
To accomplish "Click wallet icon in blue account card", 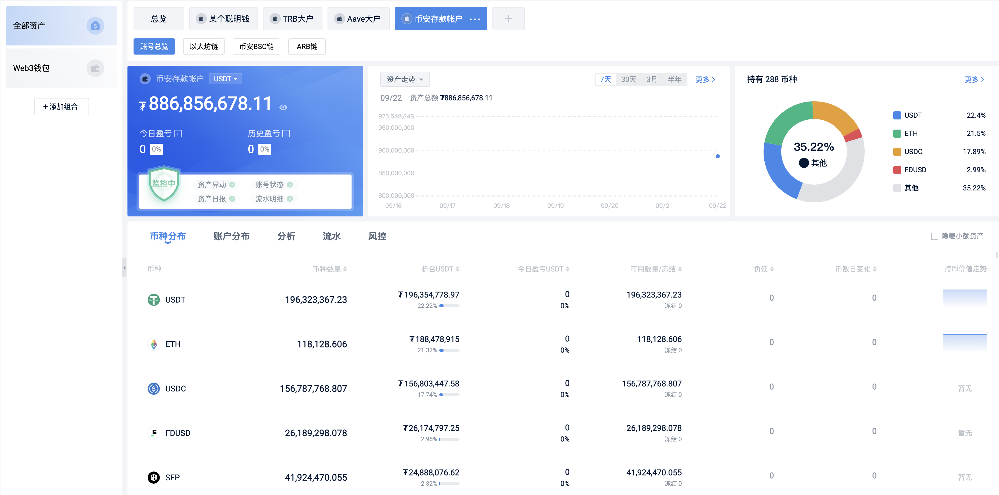I will point(145,79).
